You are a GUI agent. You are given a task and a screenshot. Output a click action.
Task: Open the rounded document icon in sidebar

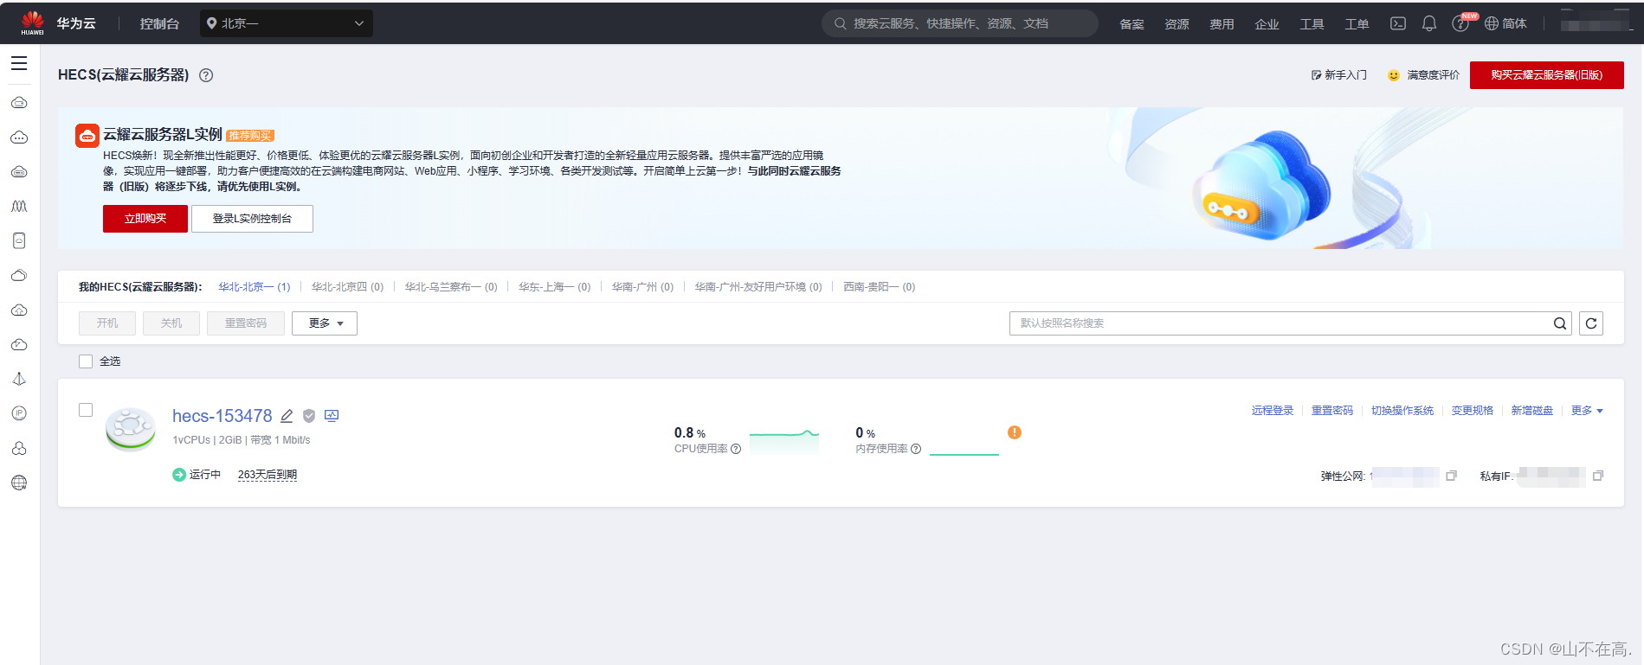coord(19,240)
